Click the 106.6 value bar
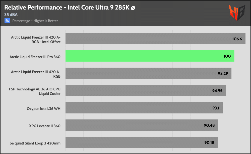Image resolution: width=251 pixels, height=154 pixels. (155, 39)
